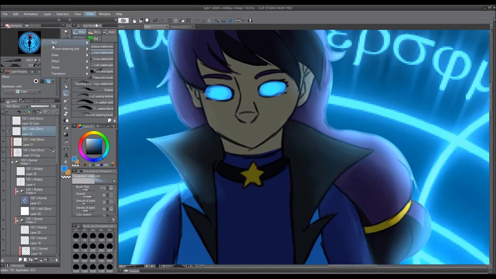This screenshot has height=279, width=496.
Task: Hide Layer 32 via eye icon
Action: point(3,131)
